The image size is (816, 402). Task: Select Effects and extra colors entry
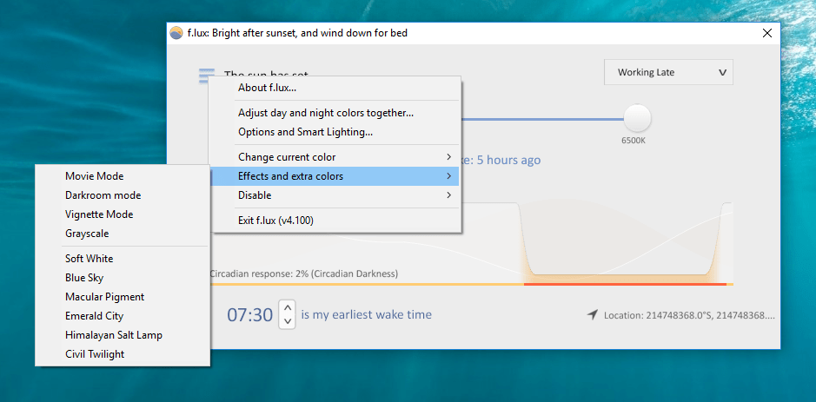(334, 176)
